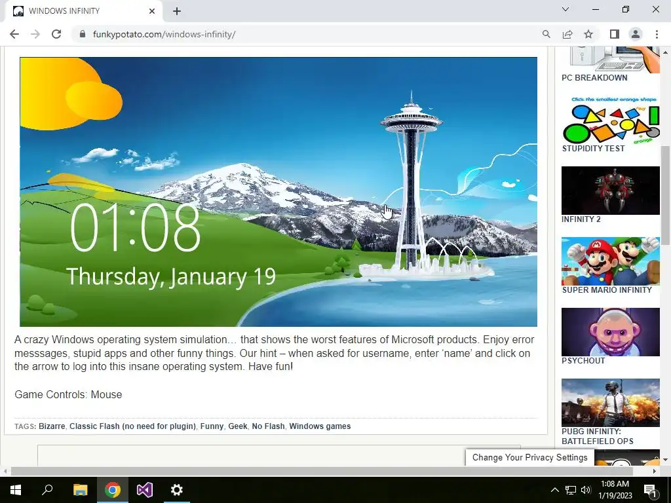The height and width of the screenshot is (503, 671).
Task: Open the INFINITY 2 title link
Action: (581, 219)
